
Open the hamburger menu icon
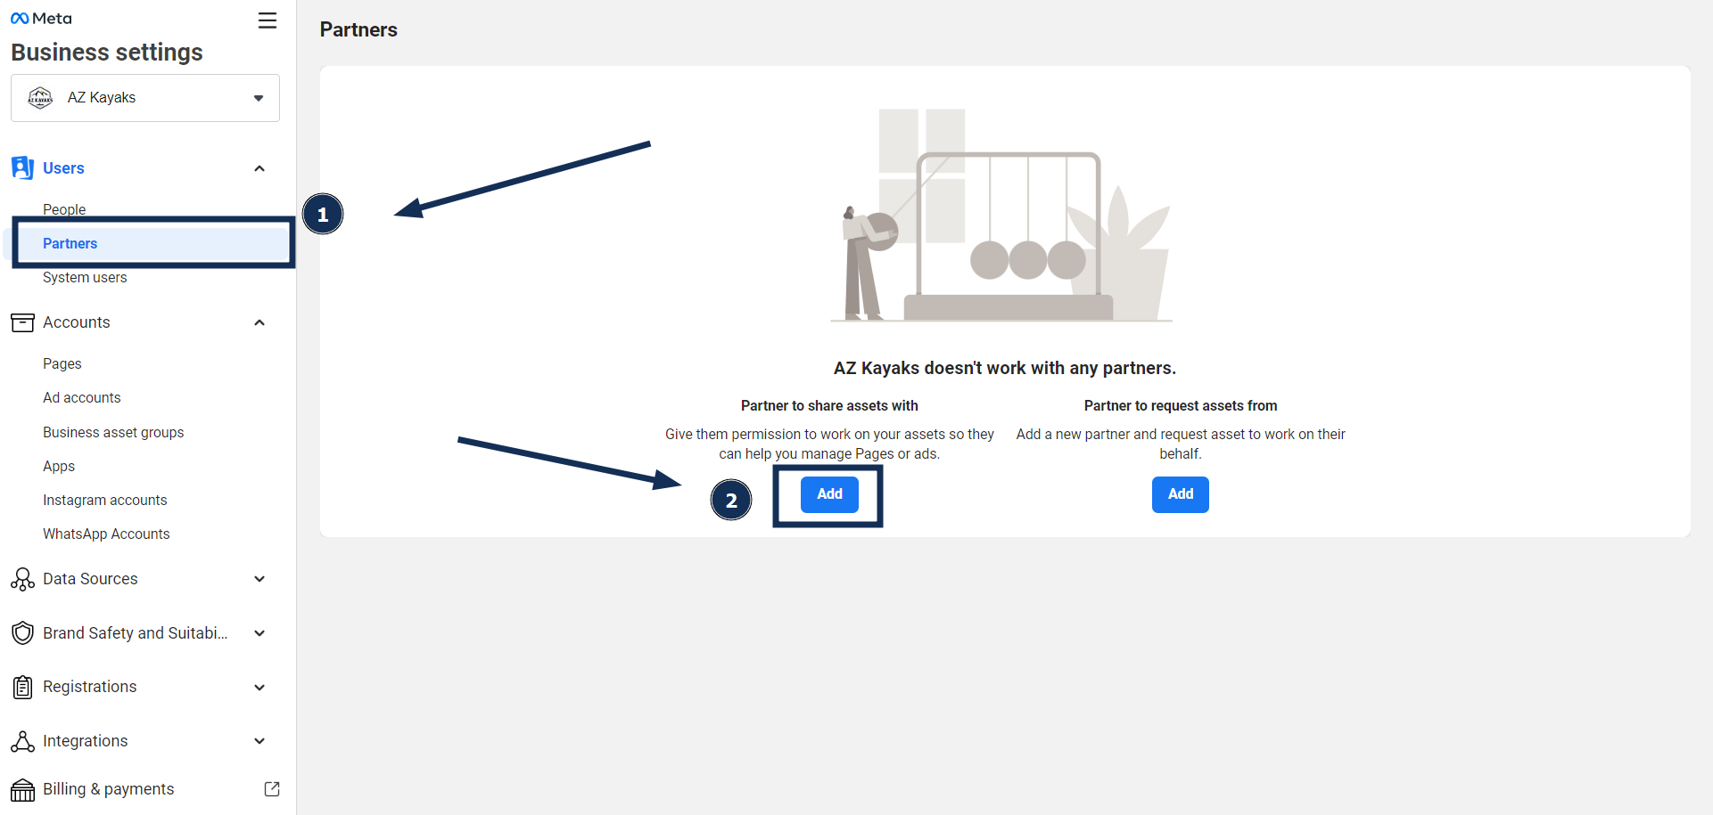tap(268, 20)
